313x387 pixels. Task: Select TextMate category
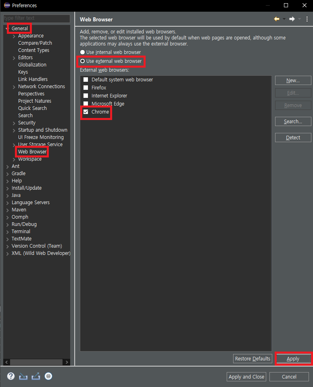tap(21, 239)
